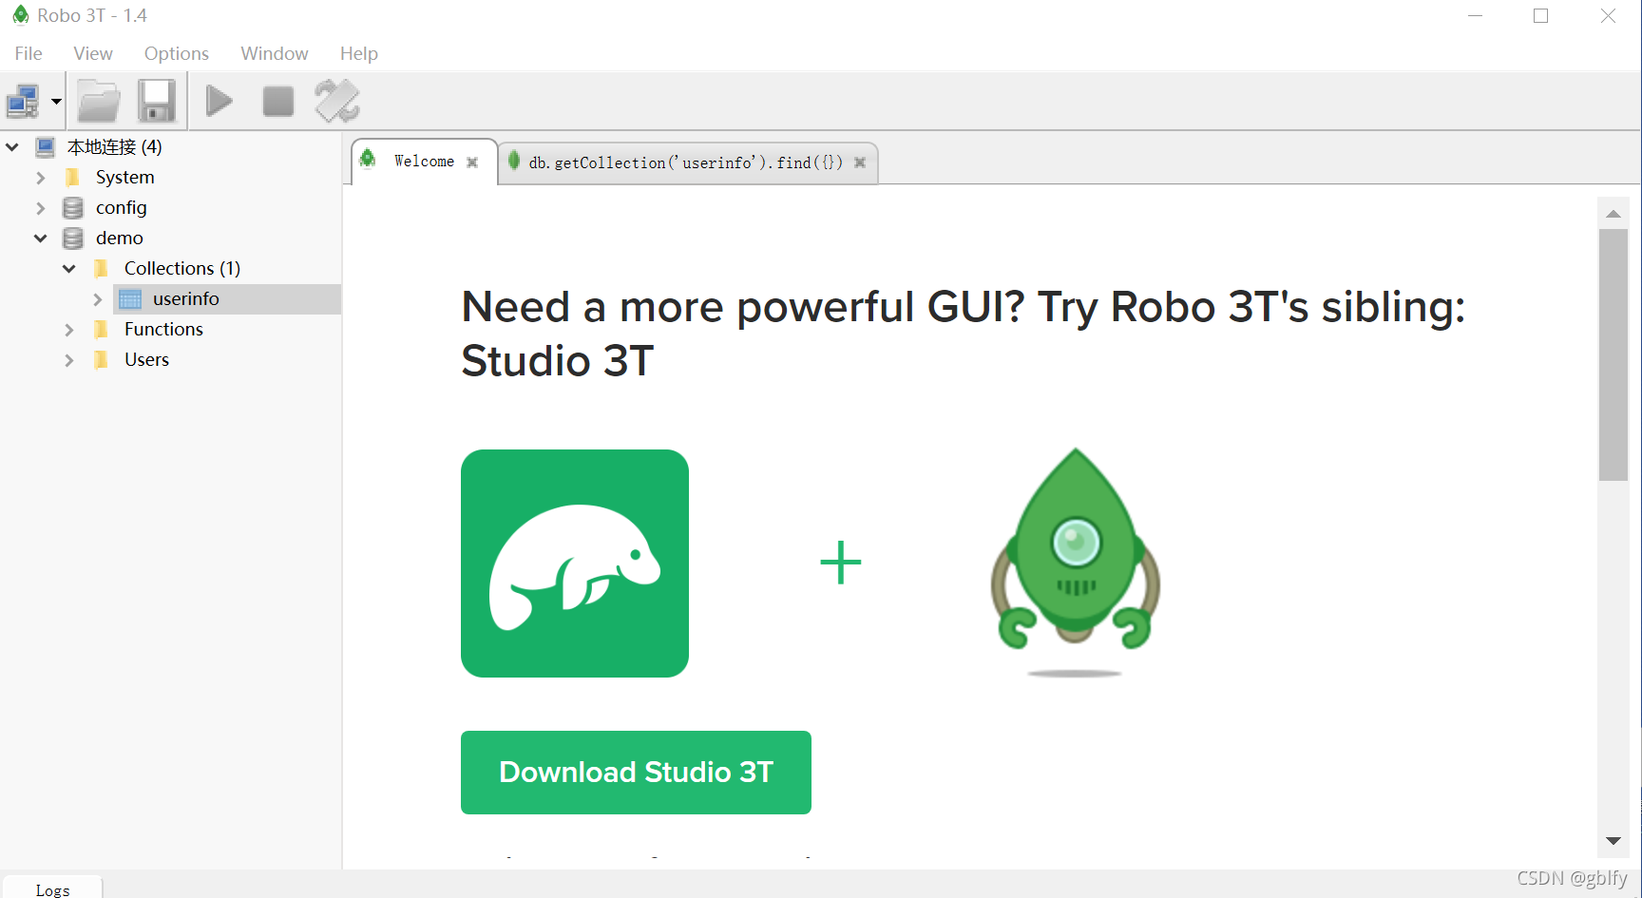Select the userinfo collection
Screen dimensions: 1642x898
click(186, 299)
